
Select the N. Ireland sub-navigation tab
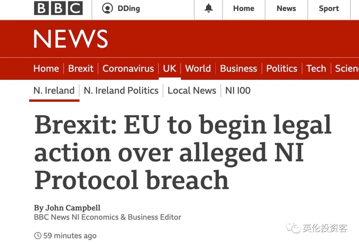[54, 91]
